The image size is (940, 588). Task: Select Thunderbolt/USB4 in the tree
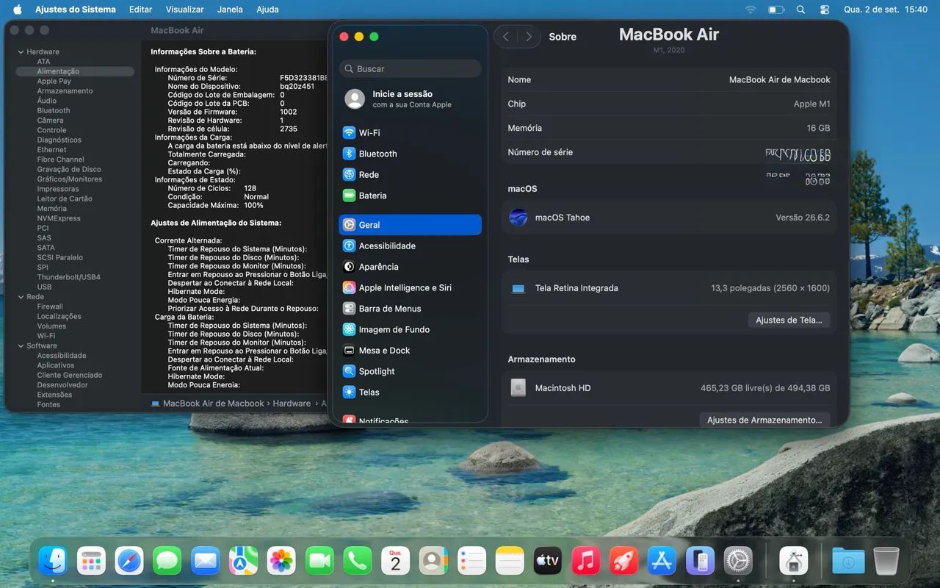click(69, 277)
